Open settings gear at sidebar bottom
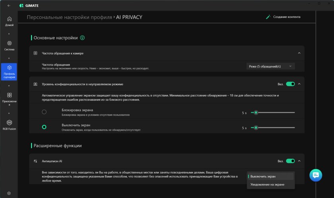Screen dimensions: 334x198 [9, 193]
